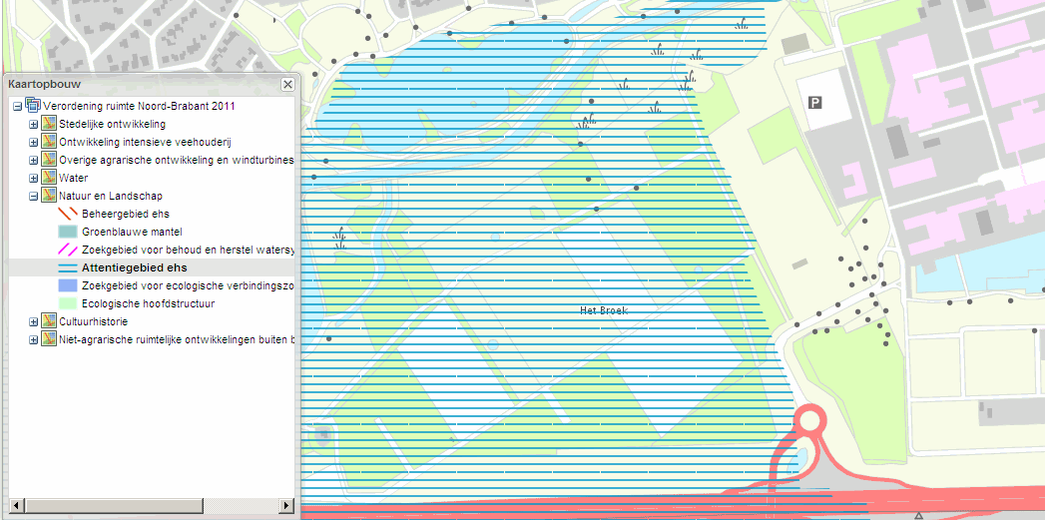The width and height of the screenshot is (1045, 520).
Task: Select Niet-agrarische ruimtelijke ontwikkelingen label
Action: coord(176,340)
